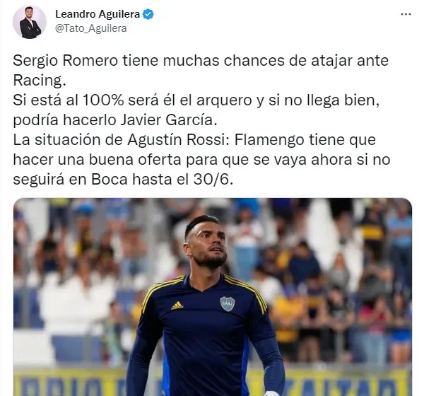The width and height of the screenshot is (424, 396).
Task: Click the text hacer una buena oferta
Action: [97, 160]
